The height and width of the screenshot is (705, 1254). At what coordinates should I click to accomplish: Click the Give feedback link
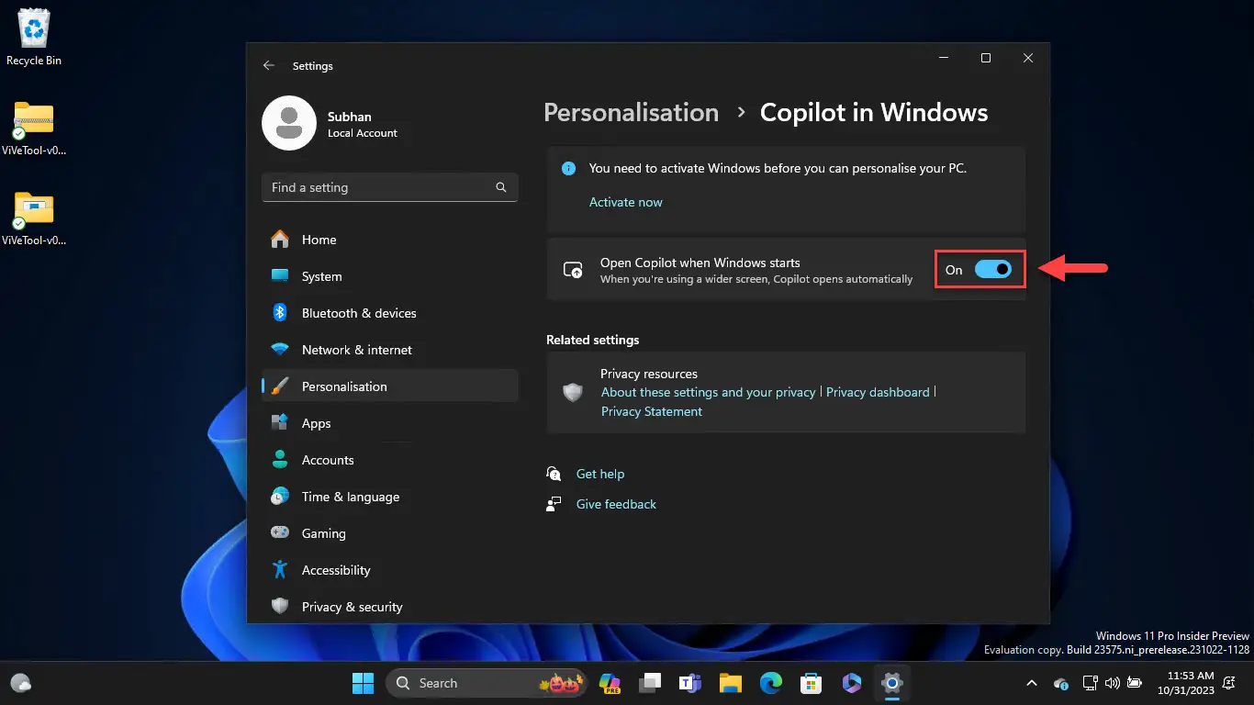616,504
